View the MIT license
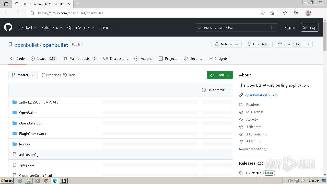The image size is (327, 184). click(x=251, y=112)
